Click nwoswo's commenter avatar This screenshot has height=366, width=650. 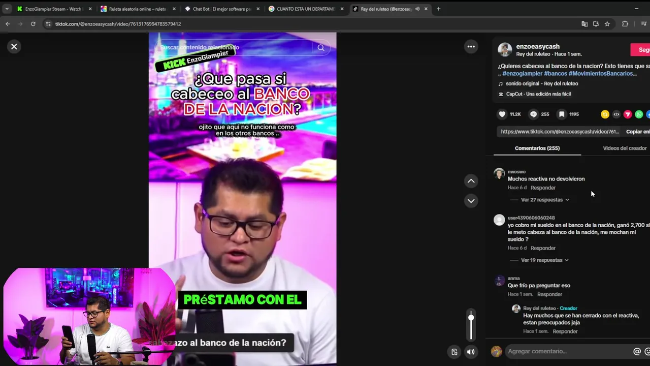tap(499, 174)
